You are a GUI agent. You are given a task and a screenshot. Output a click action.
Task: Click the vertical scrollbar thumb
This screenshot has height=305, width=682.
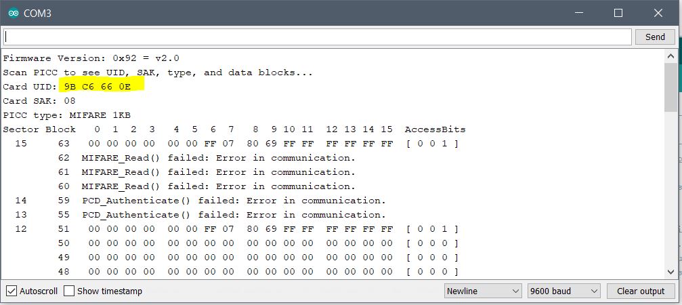[x=670, y=88]
